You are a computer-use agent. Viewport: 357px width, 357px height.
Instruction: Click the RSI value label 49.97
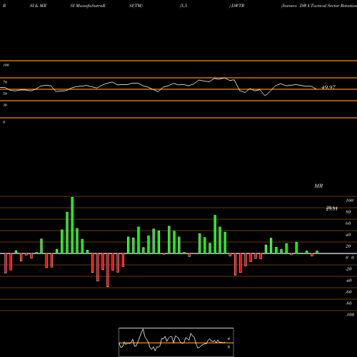coord(328,87)
